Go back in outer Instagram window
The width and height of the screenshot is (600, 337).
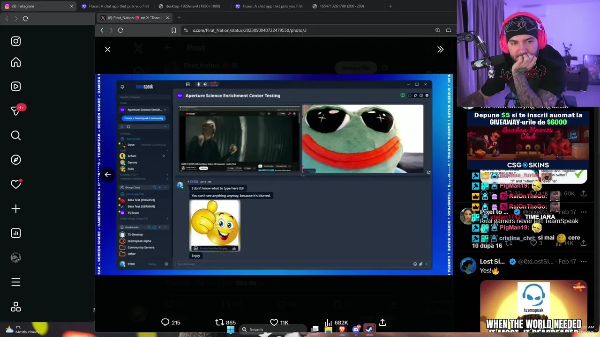[7, 18]
